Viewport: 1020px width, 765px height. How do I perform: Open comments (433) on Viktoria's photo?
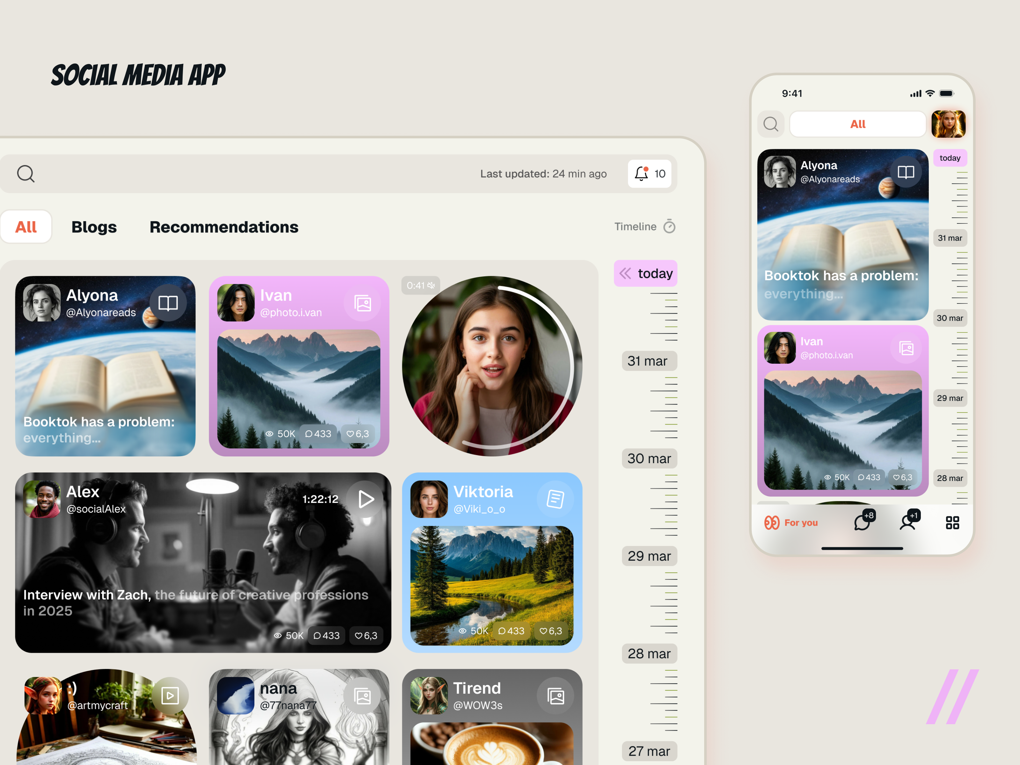(511, 631)
